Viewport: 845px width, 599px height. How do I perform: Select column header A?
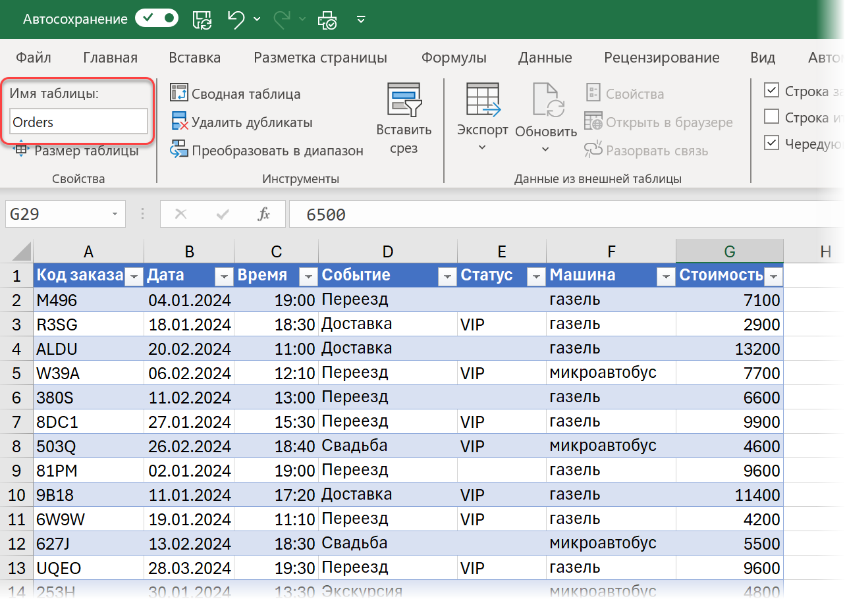[88, 251]
